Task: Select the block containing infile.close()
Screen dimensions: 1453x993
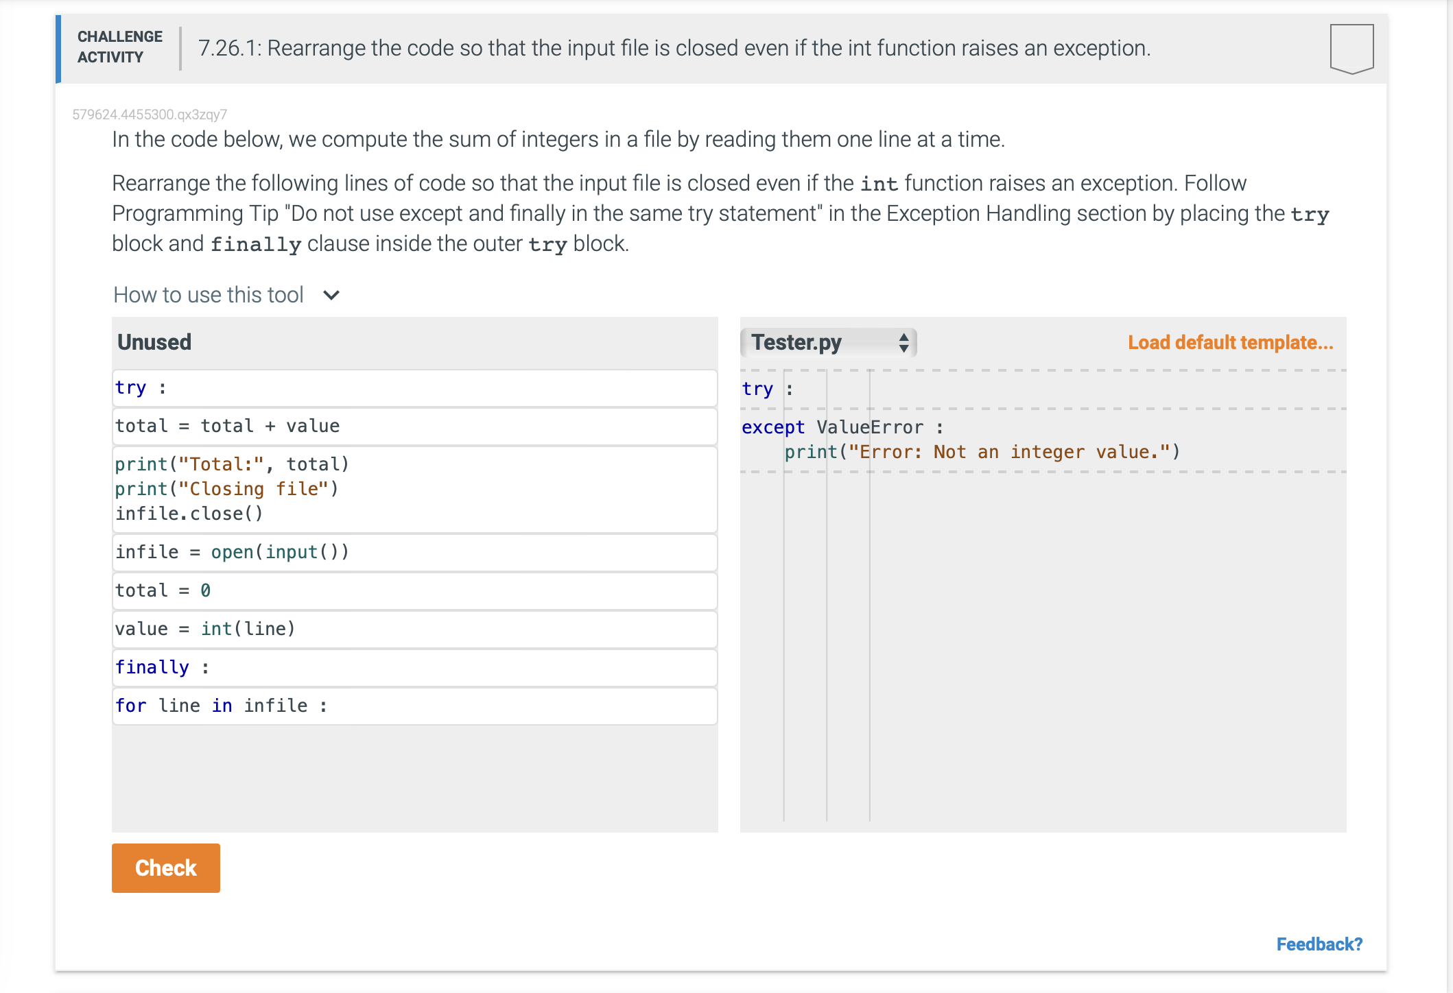Action: [x=414, y=490]
